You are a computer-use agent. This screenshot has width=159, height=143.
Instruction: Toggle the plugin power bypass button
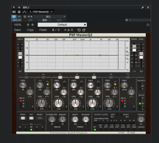(x=14, y=16)
